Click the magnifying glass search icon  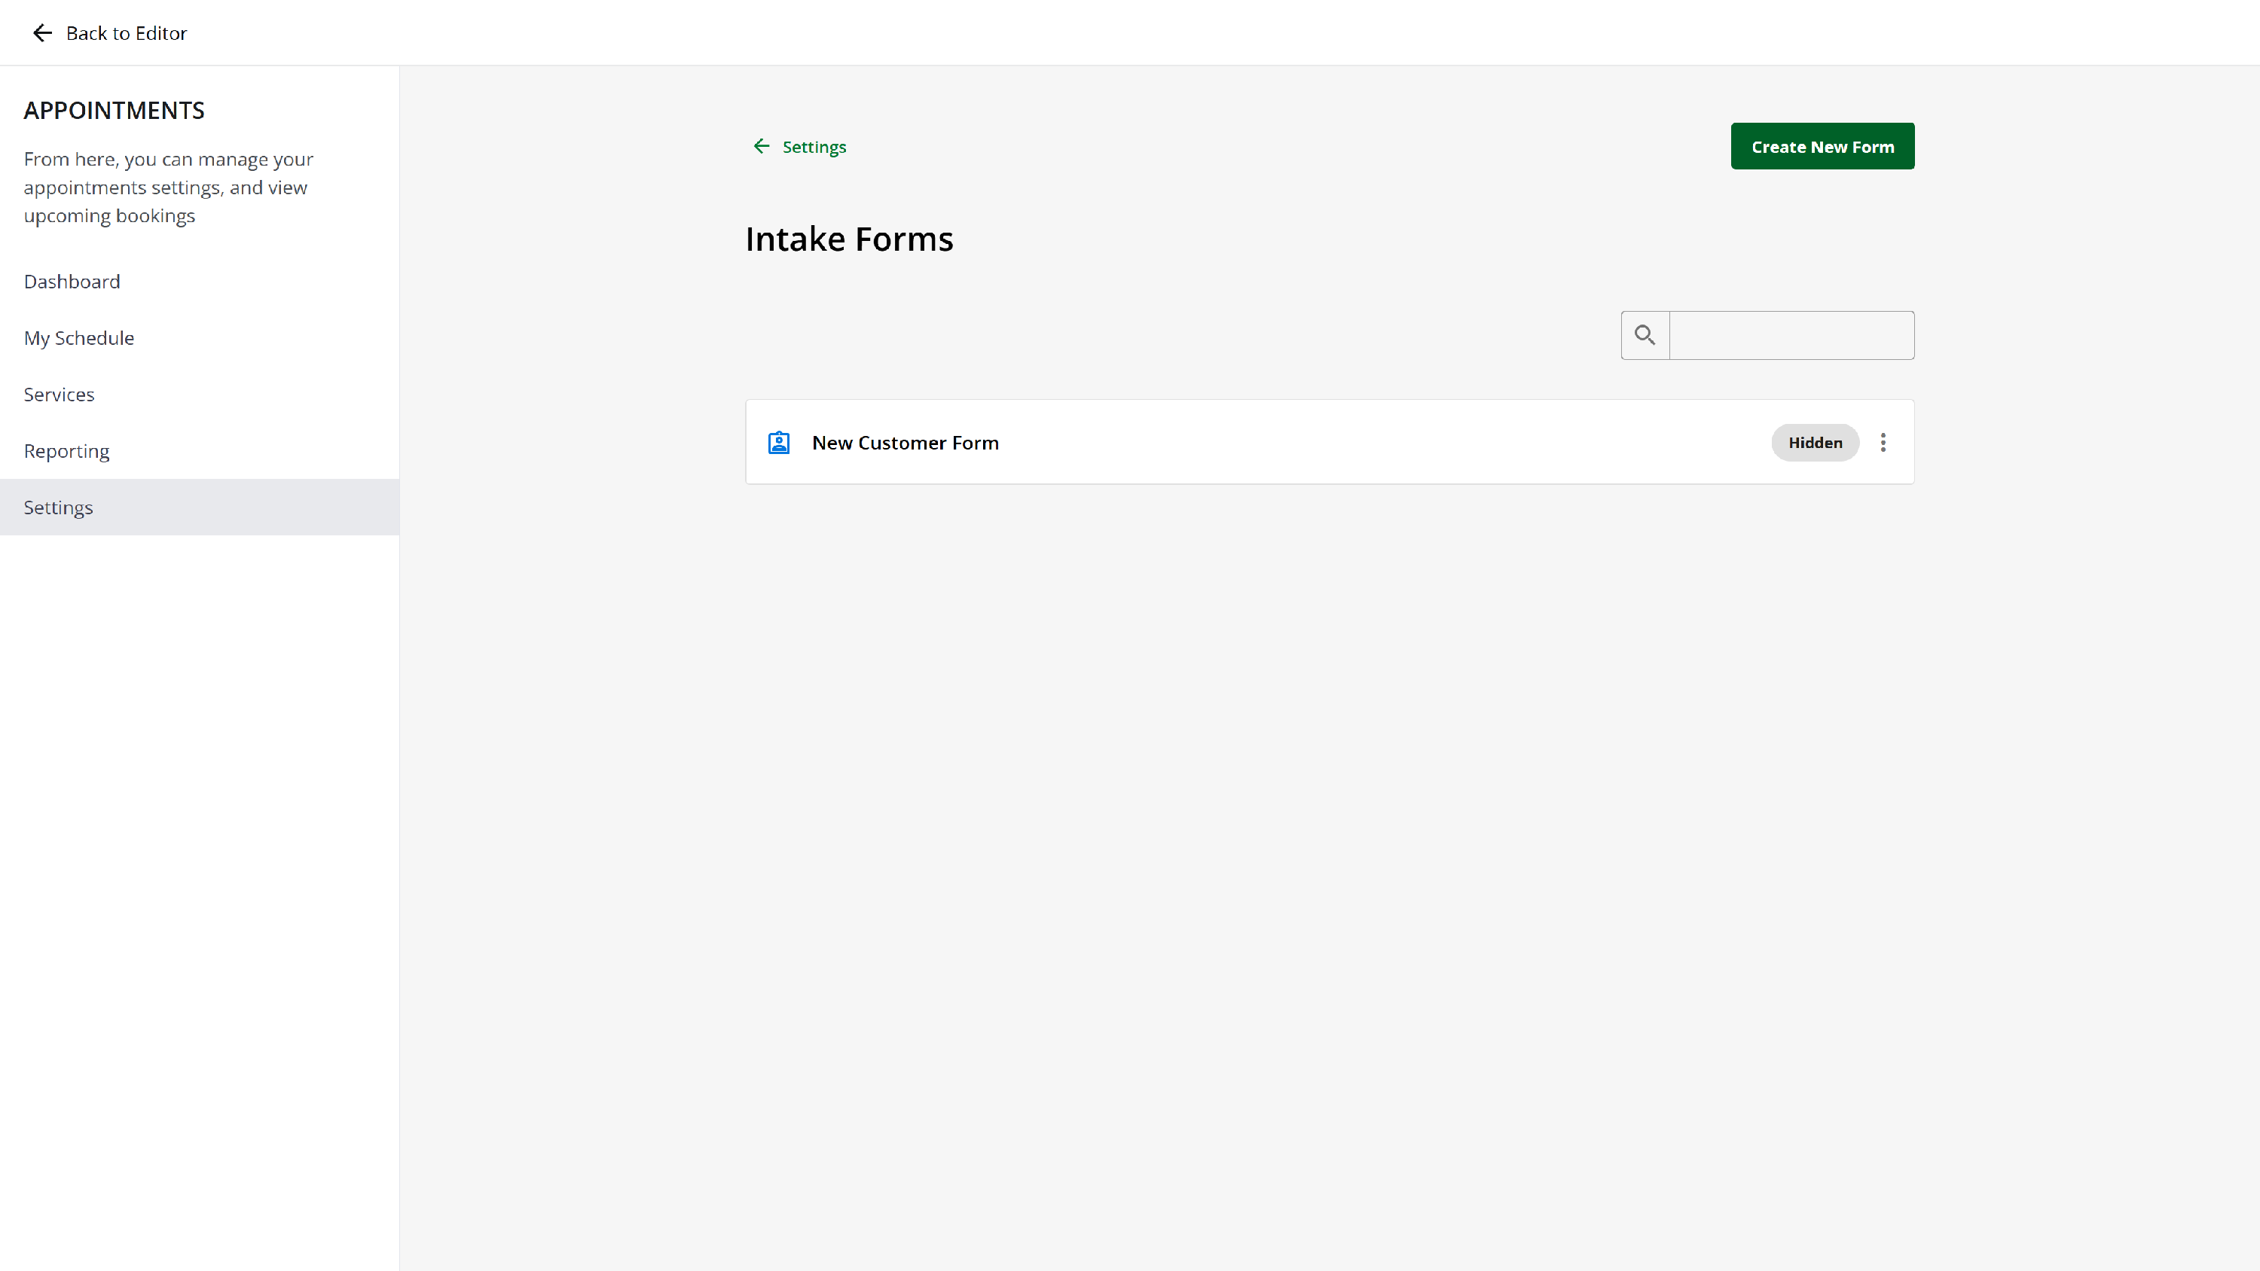click(x=1644, y=335)
